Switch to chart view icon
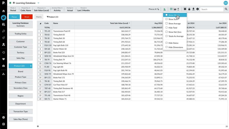 [175, 9]
